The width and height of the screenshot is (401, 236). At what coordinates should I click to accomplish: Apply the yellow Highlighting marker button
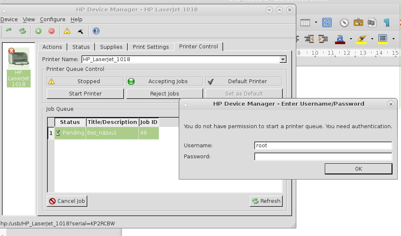[361, 39]
